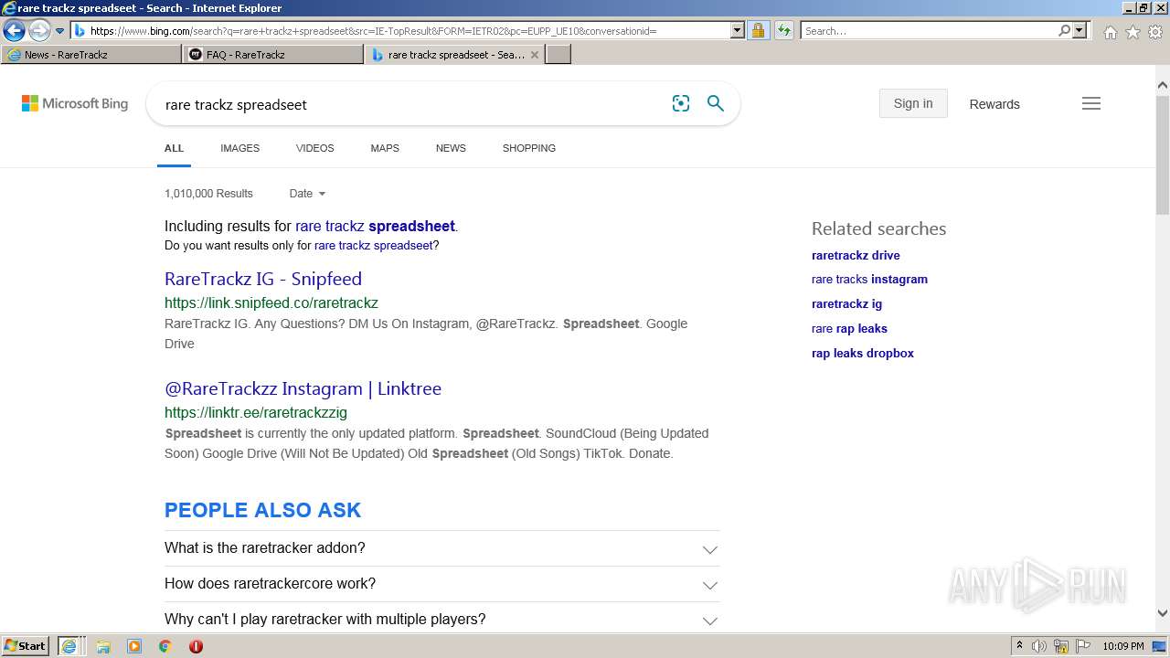Click the Microsoft Bing logo
Image resolution: width=1170 pixels, height=658 pixels.
click(x=75, y=104)
